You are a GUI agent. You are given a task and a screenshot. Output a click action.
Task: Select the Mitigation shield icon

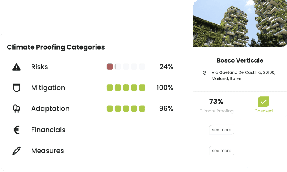[17, 88]
